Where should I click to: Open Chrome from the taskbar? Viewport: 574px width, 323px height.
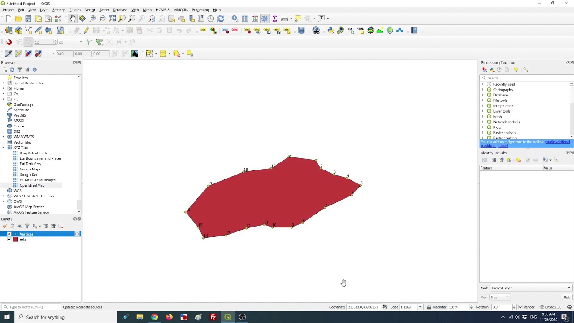154,317
